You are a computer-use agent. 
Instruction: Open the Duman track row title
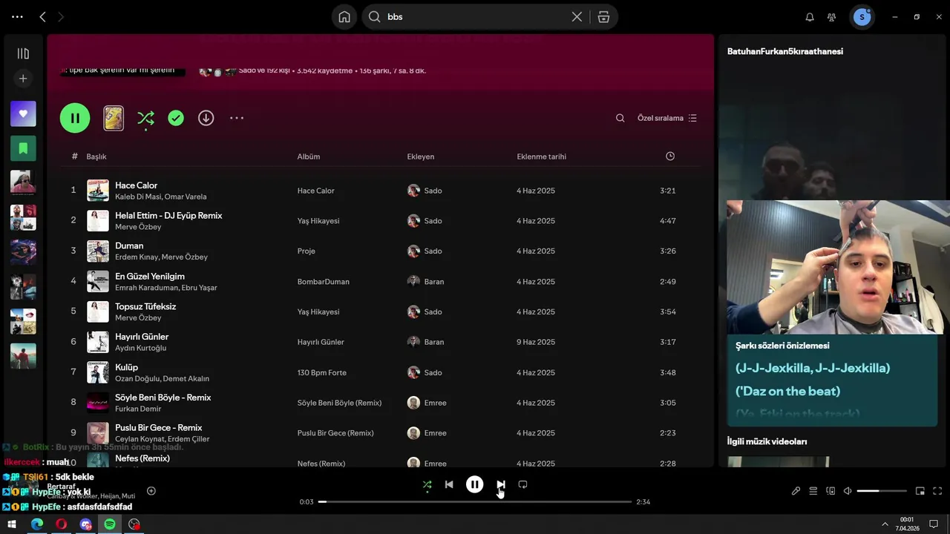pos(129,245)
